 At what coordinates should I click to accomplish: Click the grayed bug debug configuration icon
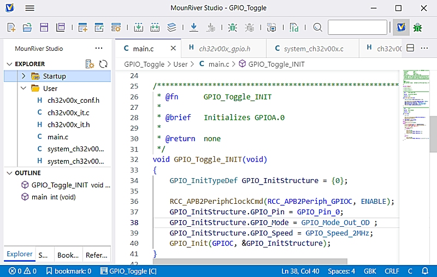pyautogui.click(x=250, y=27)
